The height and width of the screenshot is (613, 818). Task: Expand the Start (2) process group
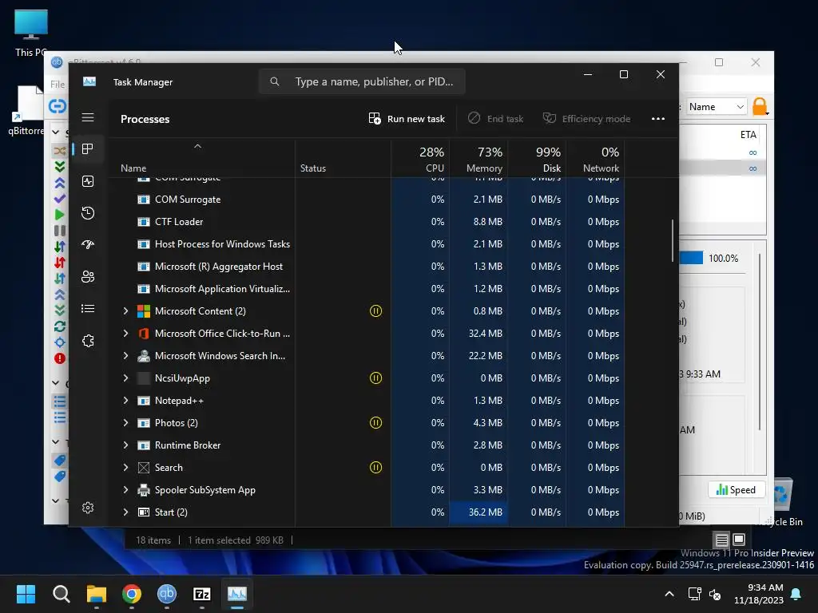tap(125, 512)
